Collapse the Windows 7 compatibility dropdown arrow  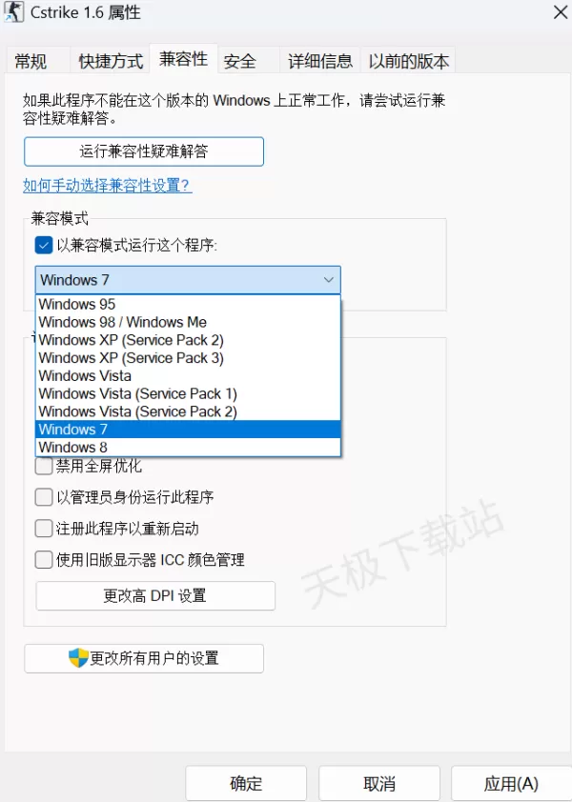pyautogui.click(x=328, y=280)
